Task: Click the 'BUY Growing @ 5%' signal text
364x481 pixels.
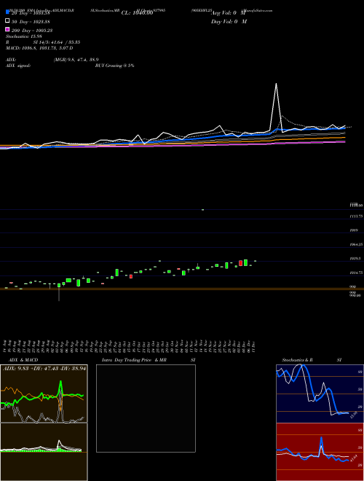Action: pyautogui.click(x=114, y=66)
